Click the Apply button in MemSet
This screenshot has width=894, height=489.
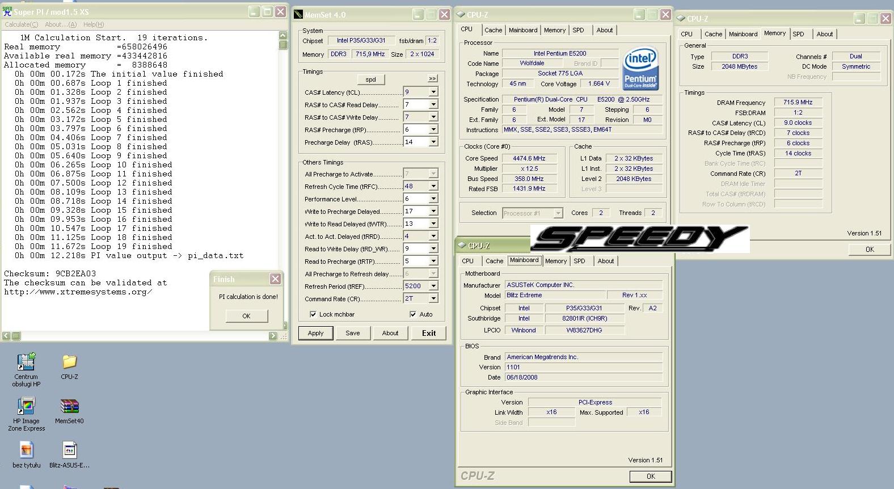coord(315,333)
